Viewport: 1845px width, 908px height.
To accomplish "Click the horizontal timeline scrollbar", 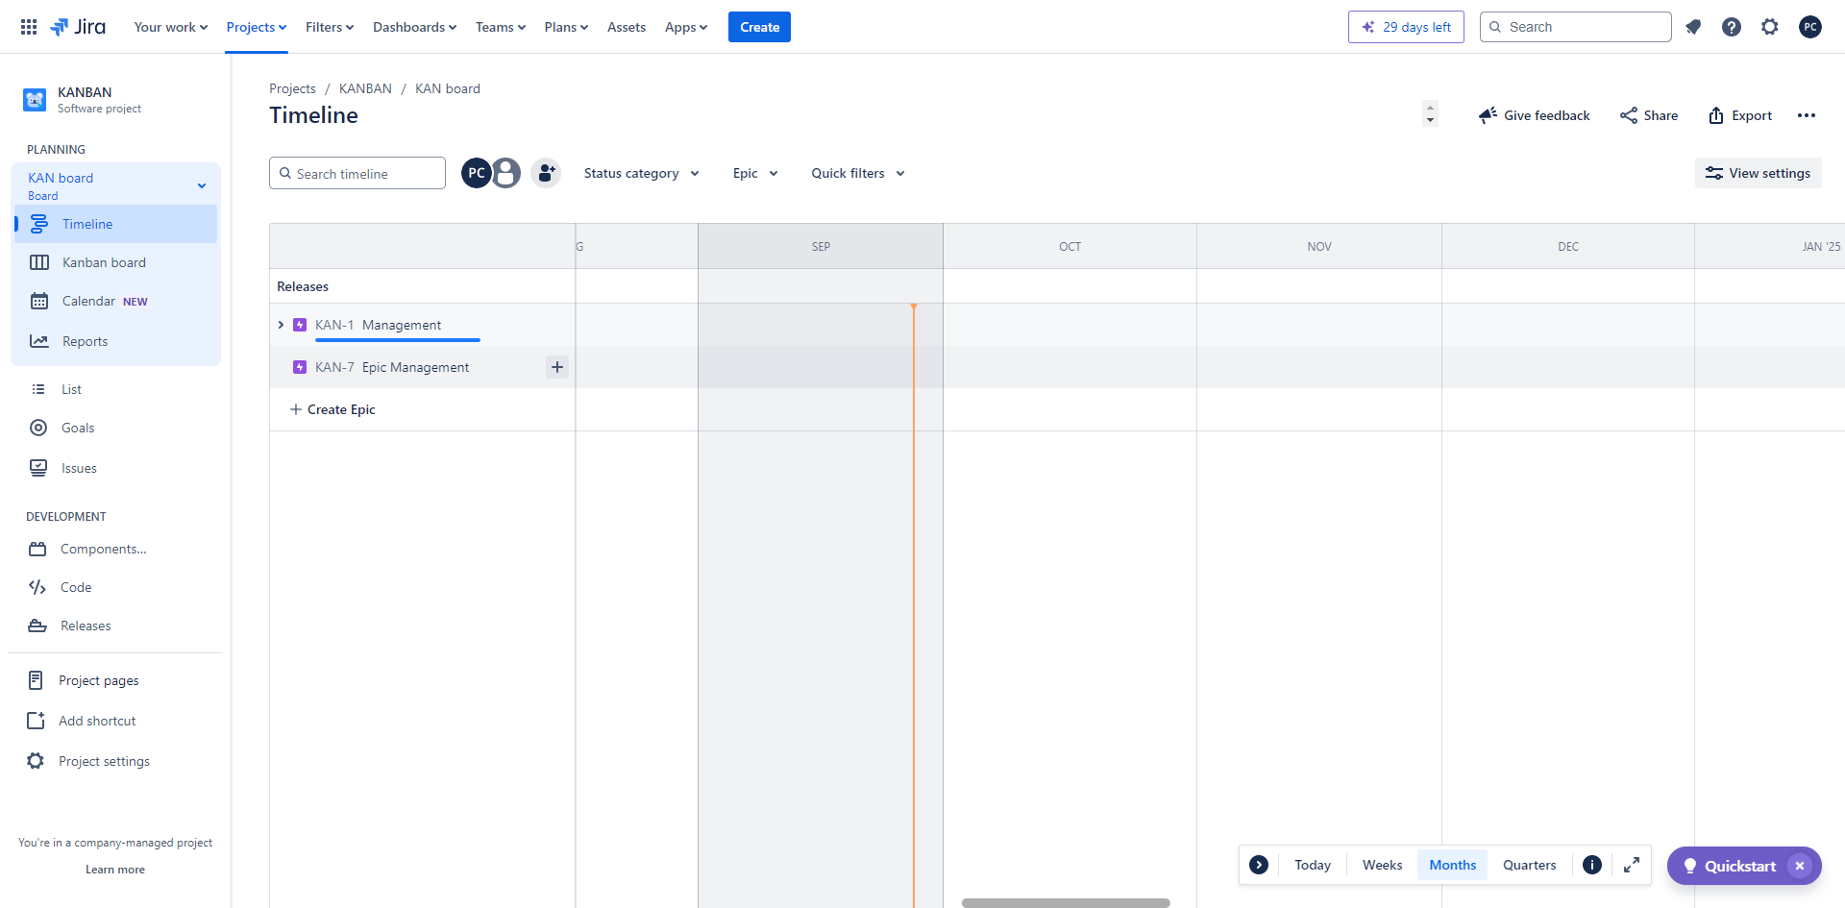I will (1066, 902).
